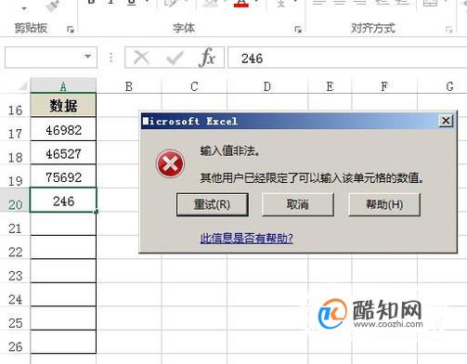Click the formula bar cancel X icon
467x364 pixels.
141,58
